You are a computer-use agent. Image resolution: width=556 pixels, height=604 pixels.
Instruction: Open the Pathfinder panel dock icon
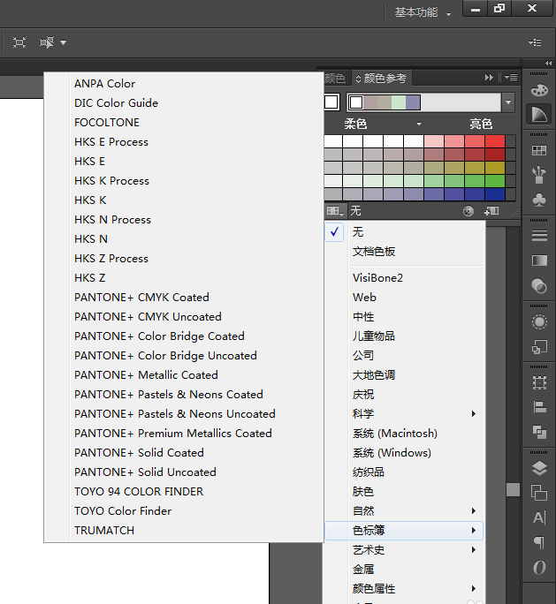(539, 432)
